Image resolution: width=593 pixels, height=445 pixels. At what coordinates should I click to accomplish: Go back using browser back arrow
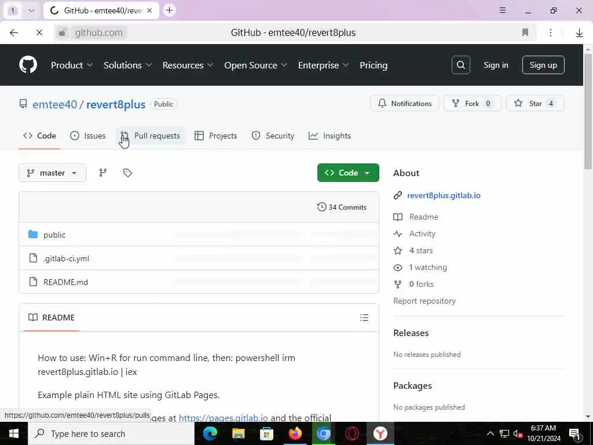[x=14, y=33]
